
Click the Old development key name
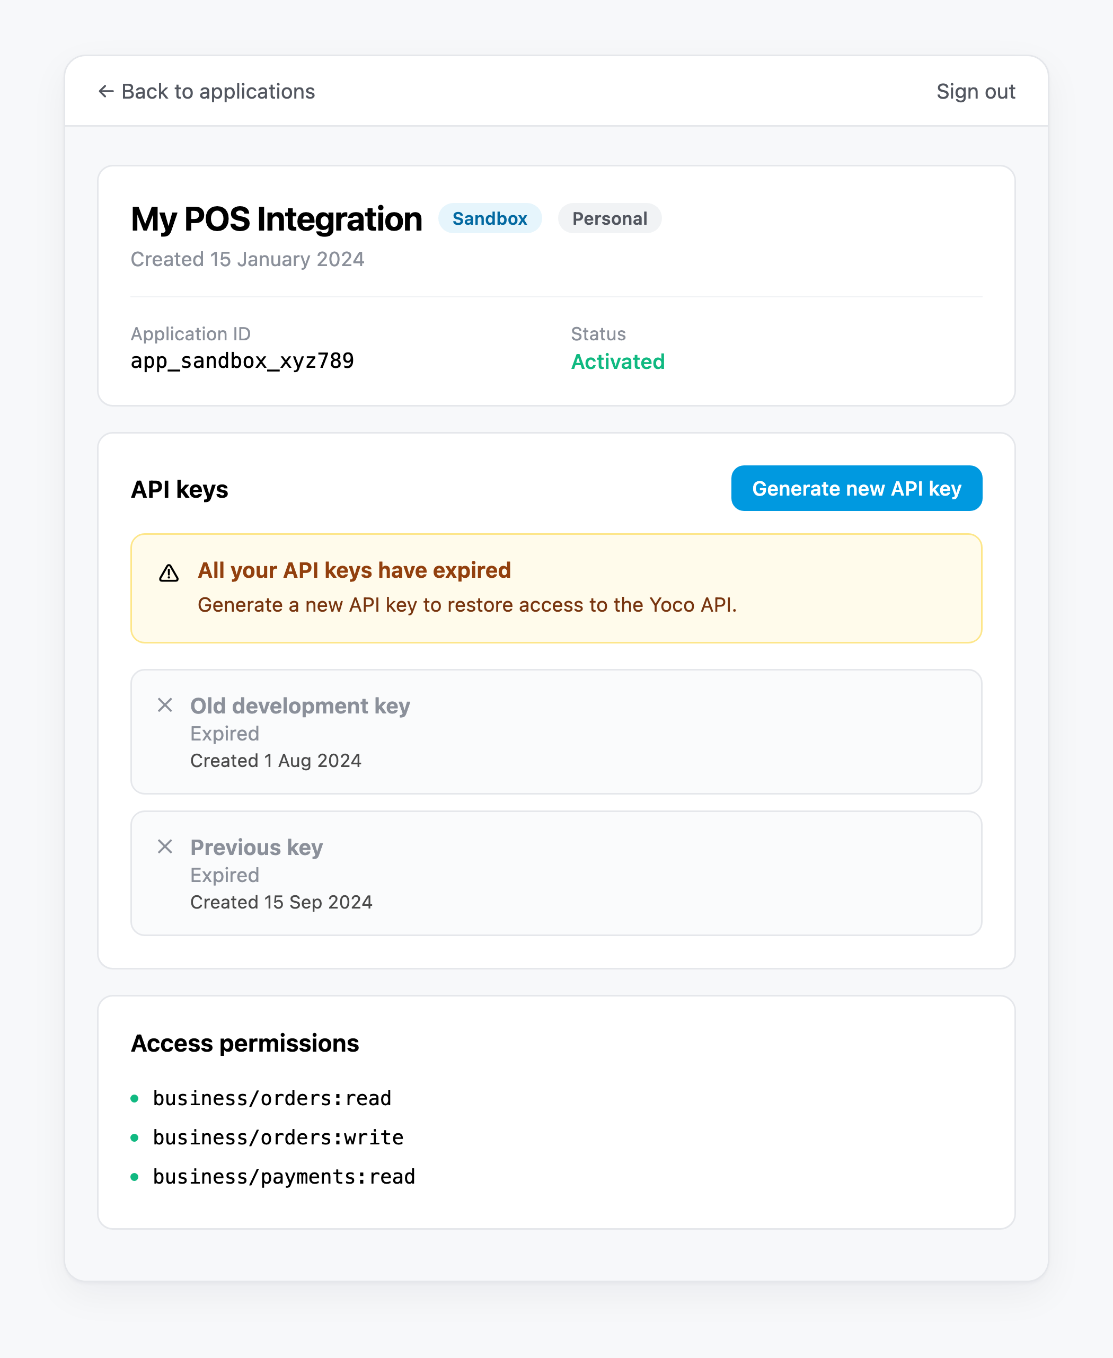tap(300, 706)
